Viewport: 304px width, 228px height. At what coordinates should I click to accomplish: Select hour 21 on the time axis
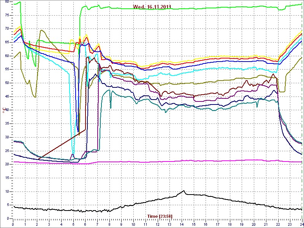click(266, 224)
